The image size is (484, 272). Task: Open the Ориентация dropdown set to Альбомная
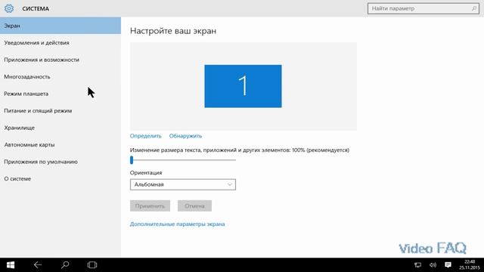click(x=183, y=184)
